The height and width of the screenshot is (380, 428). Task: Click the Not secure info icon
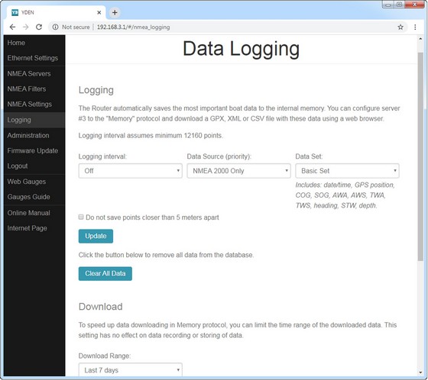point(55,27)
